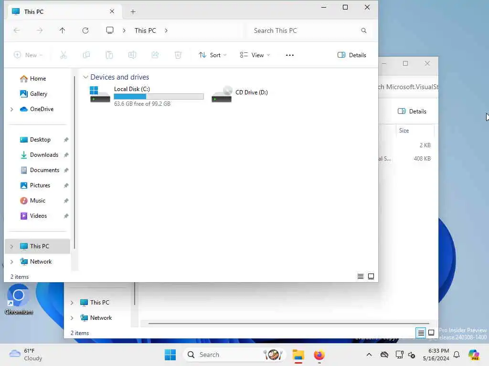Open Videos folder in sidebar
The image size is (489, 366).
click(38, 216)
